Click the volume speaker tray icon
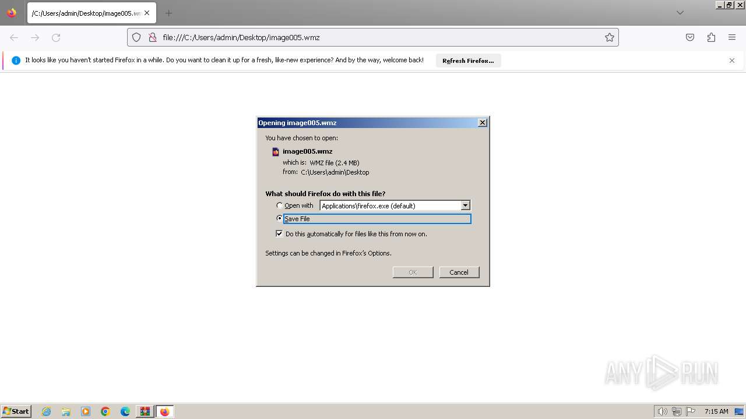 tap(662, 411)
